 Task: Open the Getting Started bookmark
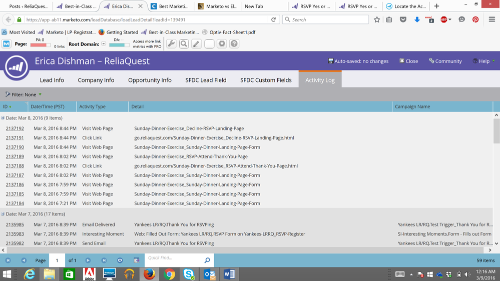pos(118,32)
